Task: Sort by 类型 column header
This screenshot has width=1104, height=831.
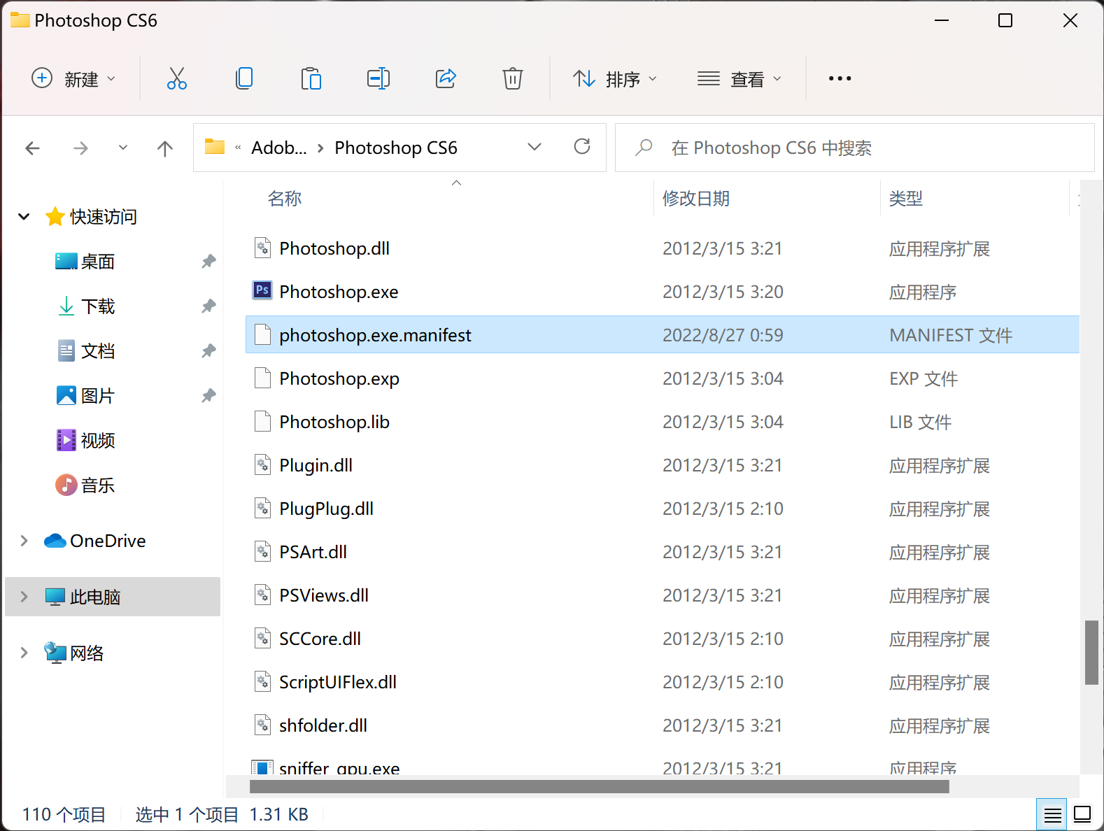Action: coord(906,199)
